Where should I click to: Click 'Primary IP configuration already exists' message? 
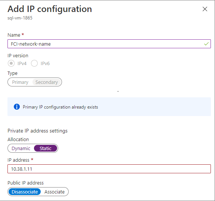(60, 107)
